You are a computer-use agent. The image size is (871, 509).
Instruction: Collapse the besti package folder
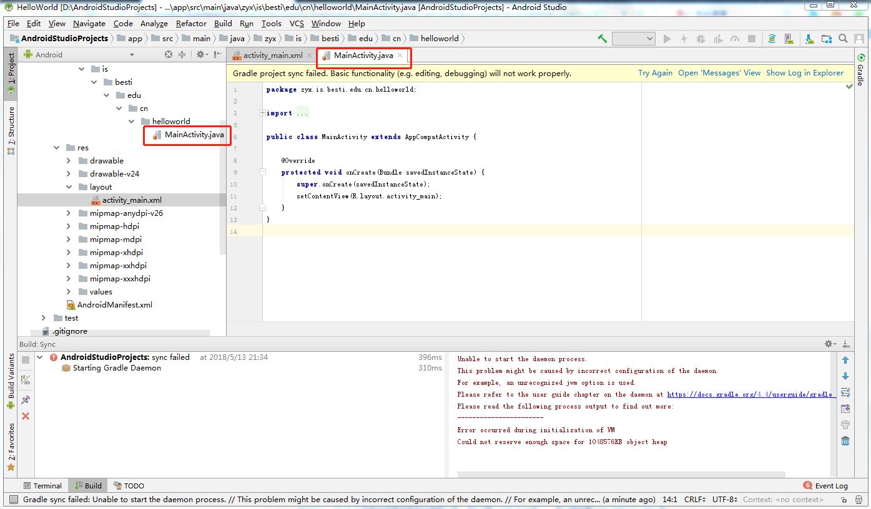pos(94,82)
